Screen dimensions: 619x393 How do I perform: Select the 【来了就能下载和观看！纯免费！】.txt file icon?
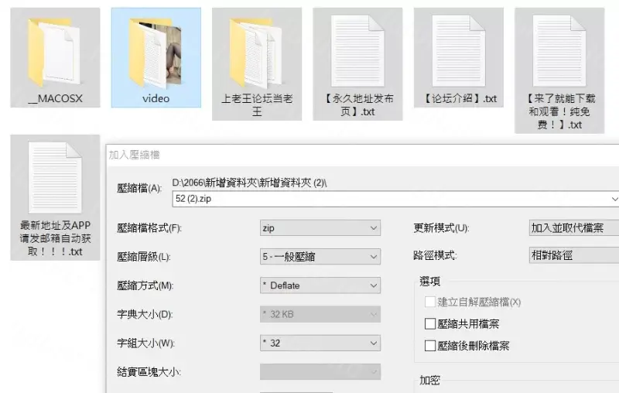pyautogui.click(x=559, y=51)
